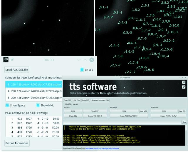Click Edit TSD button

pyautogui.click(x=77, y=100)
